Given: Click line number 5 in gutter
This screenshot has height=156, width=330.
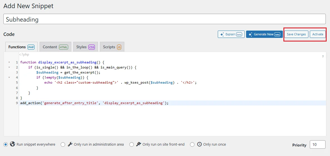Looking at the screenshot, I should point(17,82).
